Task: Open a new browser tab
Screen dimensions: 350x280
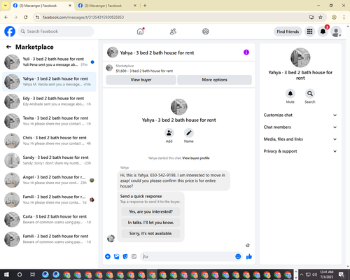Action: click(x=145, y=6)
